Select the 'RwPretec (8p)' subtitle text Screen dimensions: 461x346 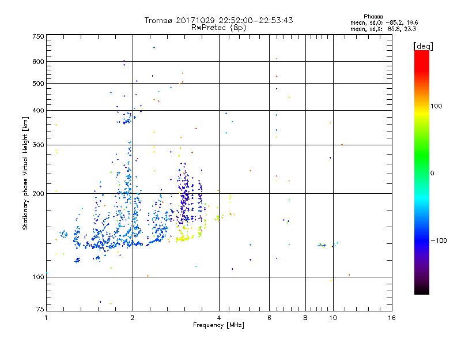point(218,28)
